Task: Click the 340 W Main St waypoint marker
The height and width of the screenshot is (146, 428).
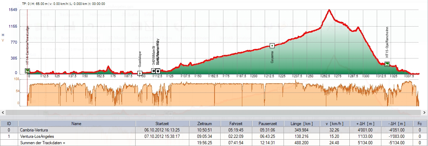Action: [x=153, y=71]
